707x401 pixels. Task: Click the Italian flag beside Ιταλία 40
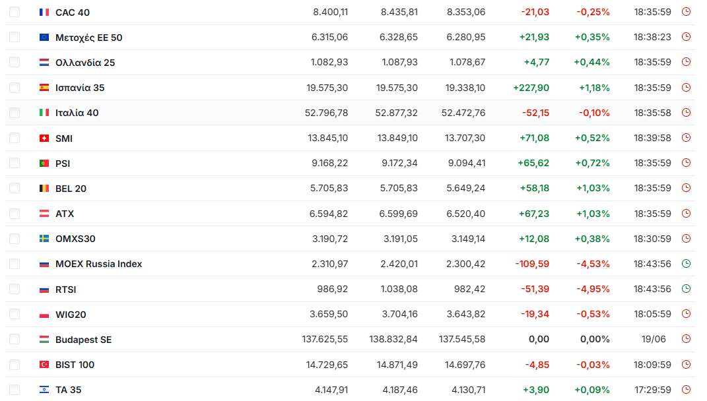(x=44, y=113)
